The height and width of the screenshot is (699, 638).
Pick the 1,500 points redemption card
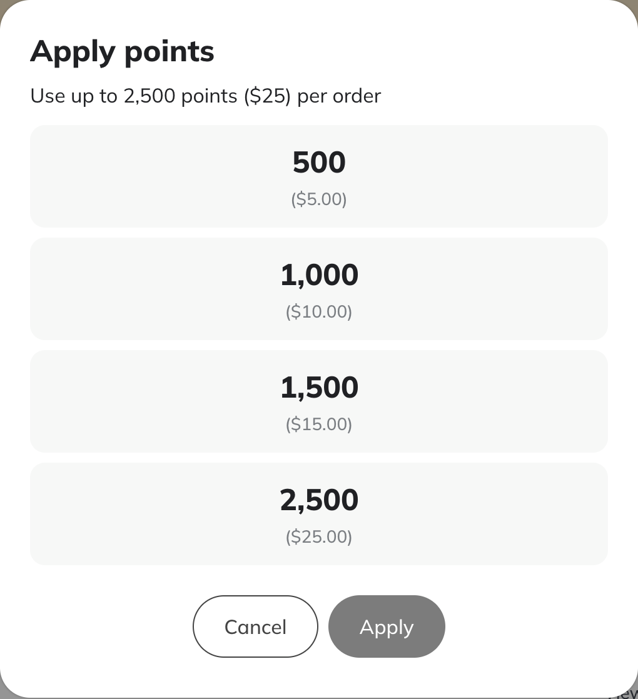click(319, 401)
